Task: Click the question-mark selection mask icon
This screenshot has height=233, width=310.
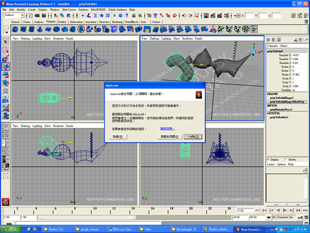Action: pyautogui.click(x=127, y=15)
